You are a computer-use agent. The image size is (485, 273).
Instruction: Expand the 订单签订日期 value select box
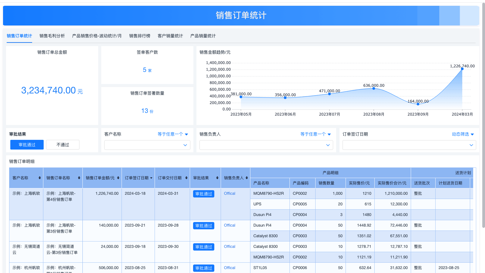409,145
